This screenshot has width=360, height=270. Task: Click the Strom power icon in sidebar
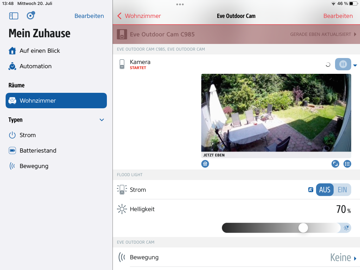(12, 135)
